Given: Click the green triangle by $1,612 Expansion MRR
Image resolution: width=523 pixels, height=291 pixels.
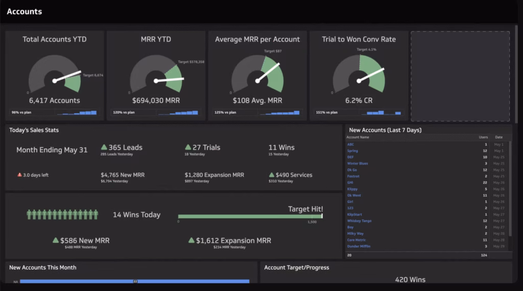Looking at the screenshot, I should (x=192, y=240).
